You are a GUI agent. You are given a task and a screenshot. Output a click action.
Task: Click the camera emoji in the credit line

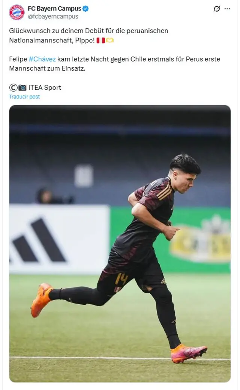tap(22, 88)
